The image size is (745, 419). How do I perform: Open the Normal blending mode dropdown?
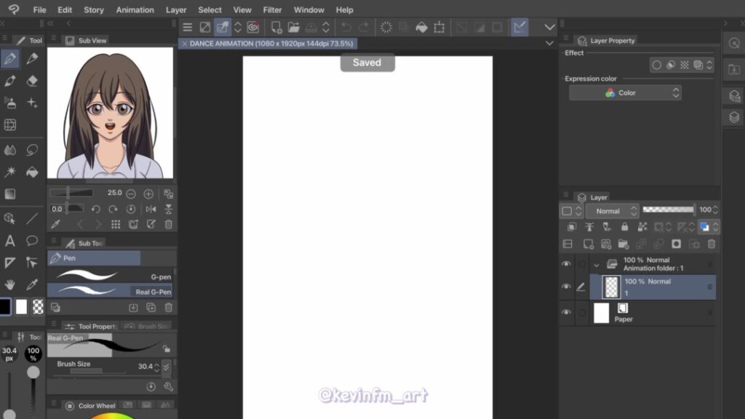coord(613,211)
